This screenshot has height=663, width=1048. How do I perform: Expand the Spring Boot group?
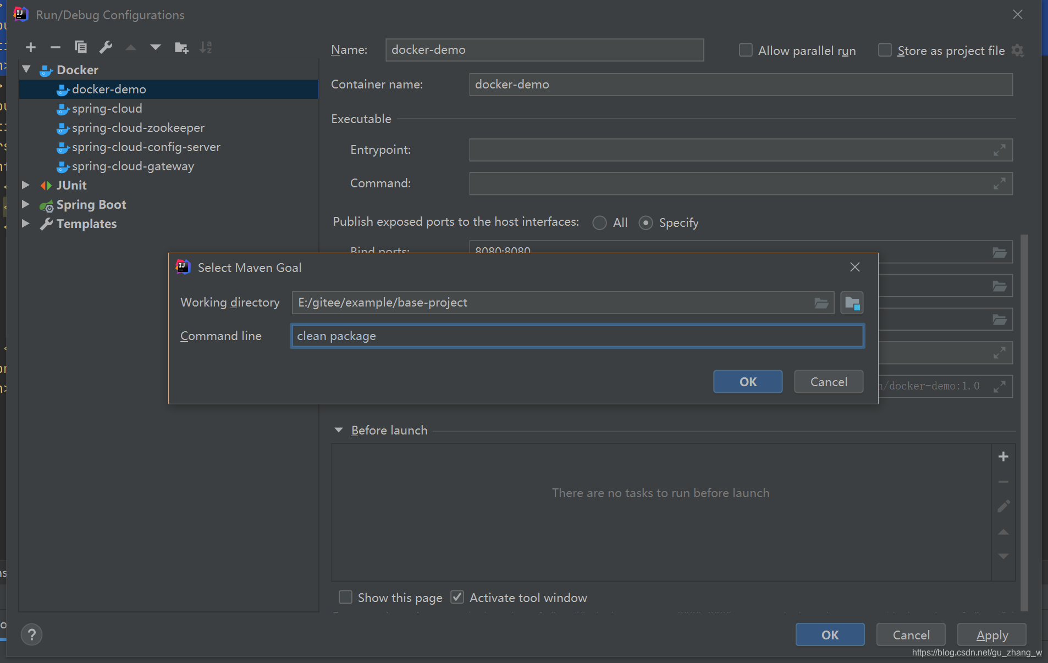click(x=26, y=204)
